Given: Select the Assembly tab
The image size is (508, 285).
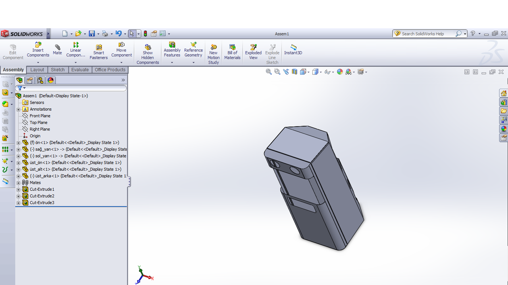Looking at the screenshot, I should [13, 70].
